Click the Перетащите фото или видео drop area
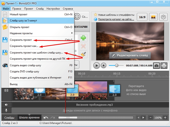Screen dimensions: 170x127 [x=136, y=90]
